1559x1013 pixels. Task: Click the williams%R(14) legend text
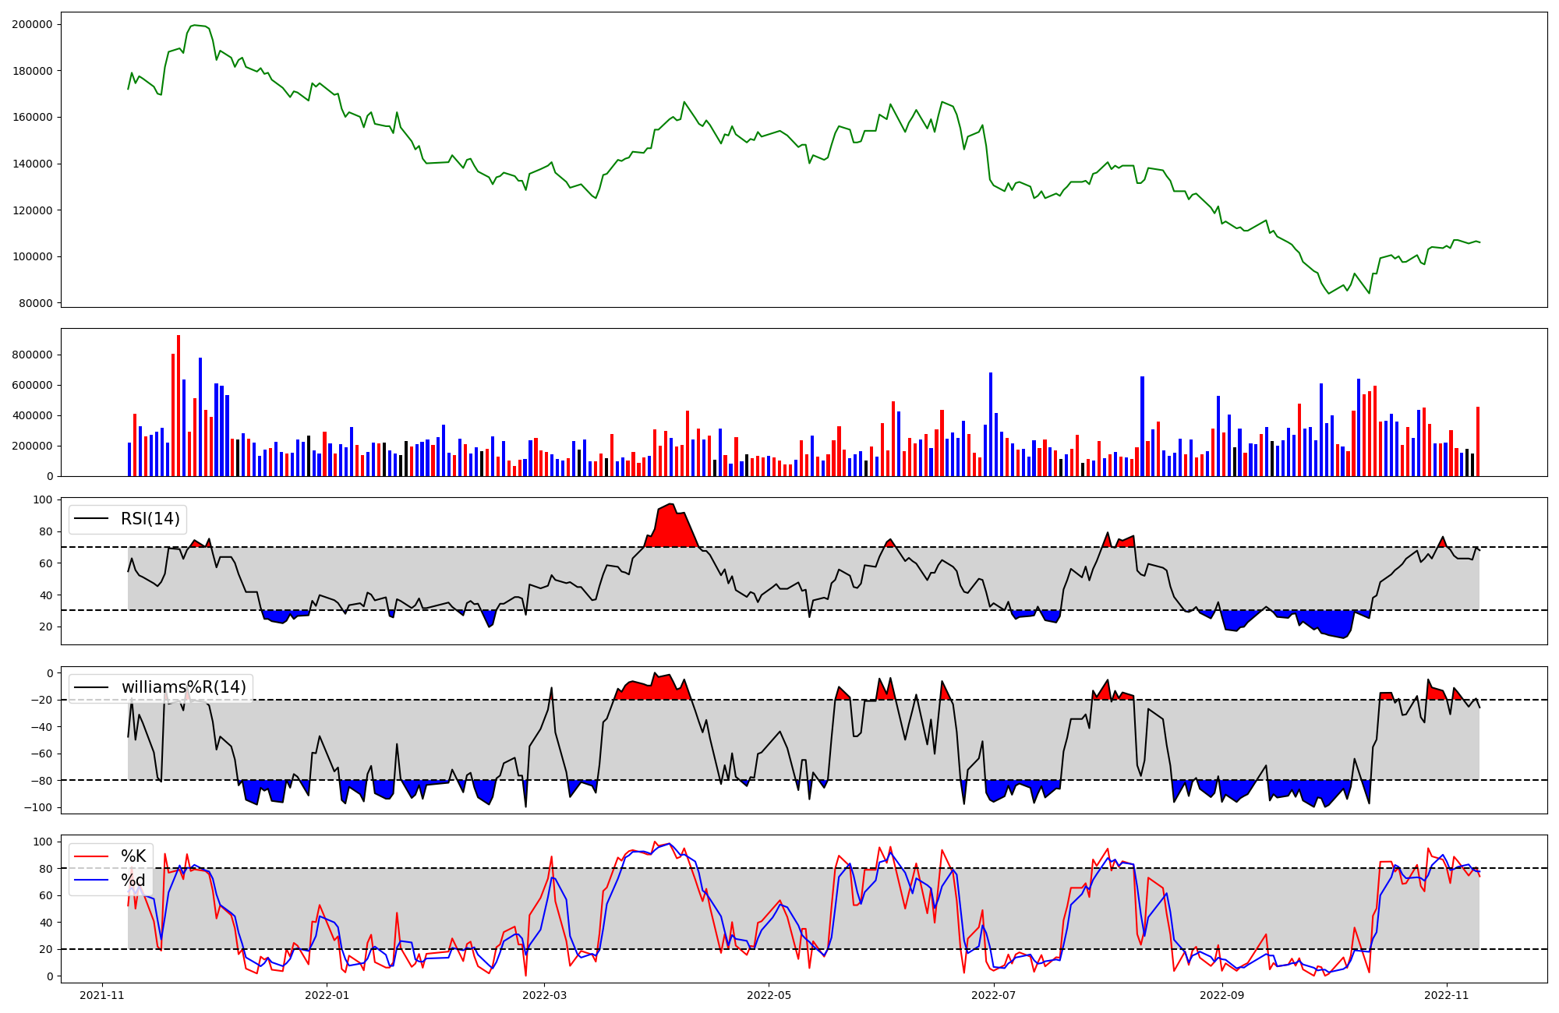click(183, 687)
